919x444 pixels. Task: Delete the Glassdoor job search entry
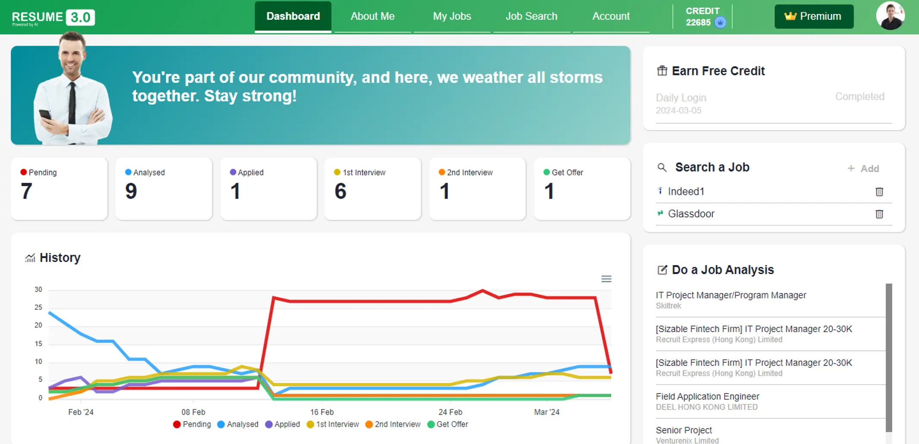(x=879, y=214)
